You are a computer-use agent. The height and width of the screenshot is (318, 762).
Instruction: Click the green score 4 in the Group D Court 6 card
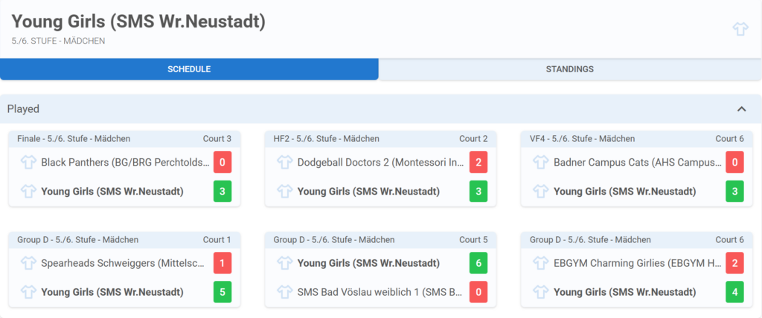[734, 292]
